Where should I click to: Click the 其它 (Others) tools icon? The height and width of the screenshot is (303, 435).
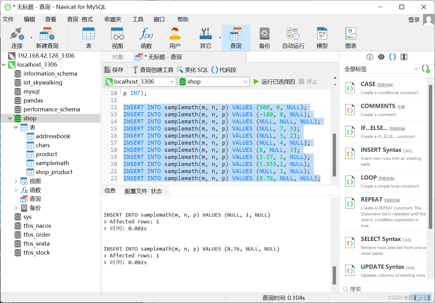click(x=205, y=38)
